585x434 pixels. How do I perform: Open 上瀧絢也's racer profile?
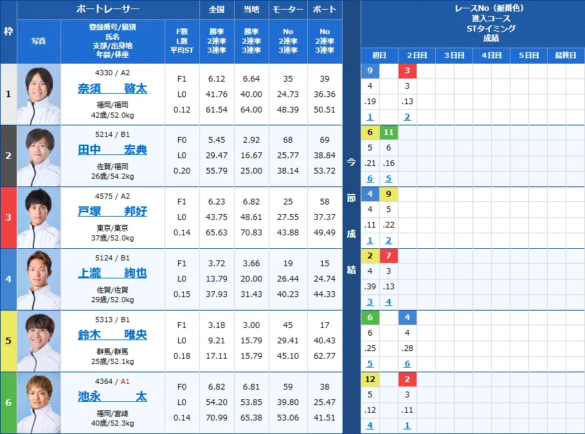113,271
